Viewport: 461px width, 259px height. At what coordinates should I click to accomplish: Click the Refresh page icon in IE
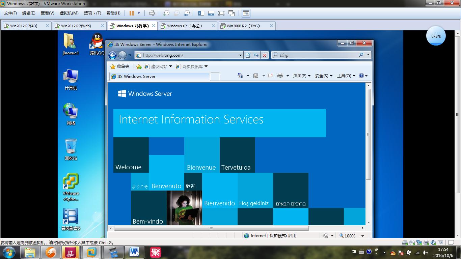click(256, 55)
